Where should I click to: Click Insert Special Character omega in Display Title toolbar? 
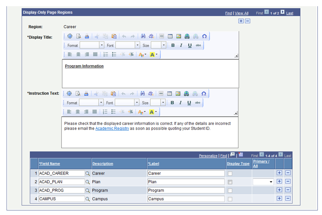tap(204, 36)
